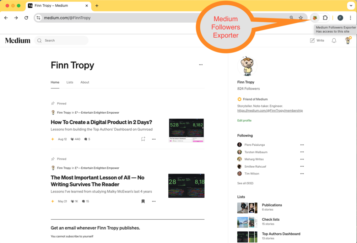
Task: Save the Digital Product story with bookmark icon
Action: click(143, 139)
